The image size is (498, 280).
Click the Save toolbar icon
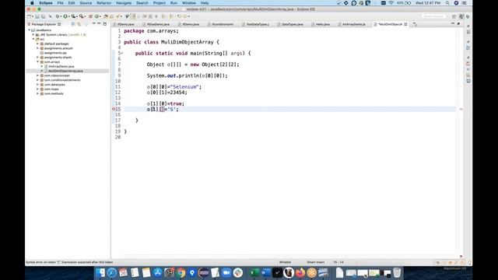point(37,16)
